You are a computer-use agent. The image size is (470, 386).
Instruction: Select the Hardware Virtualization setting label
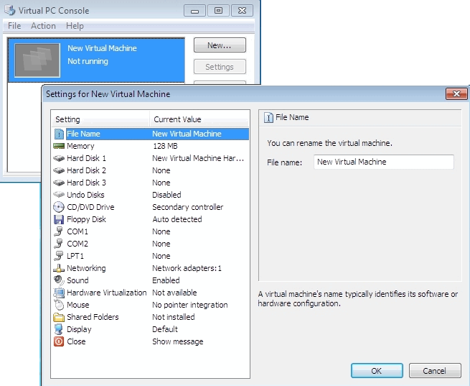tap(107, 293)
